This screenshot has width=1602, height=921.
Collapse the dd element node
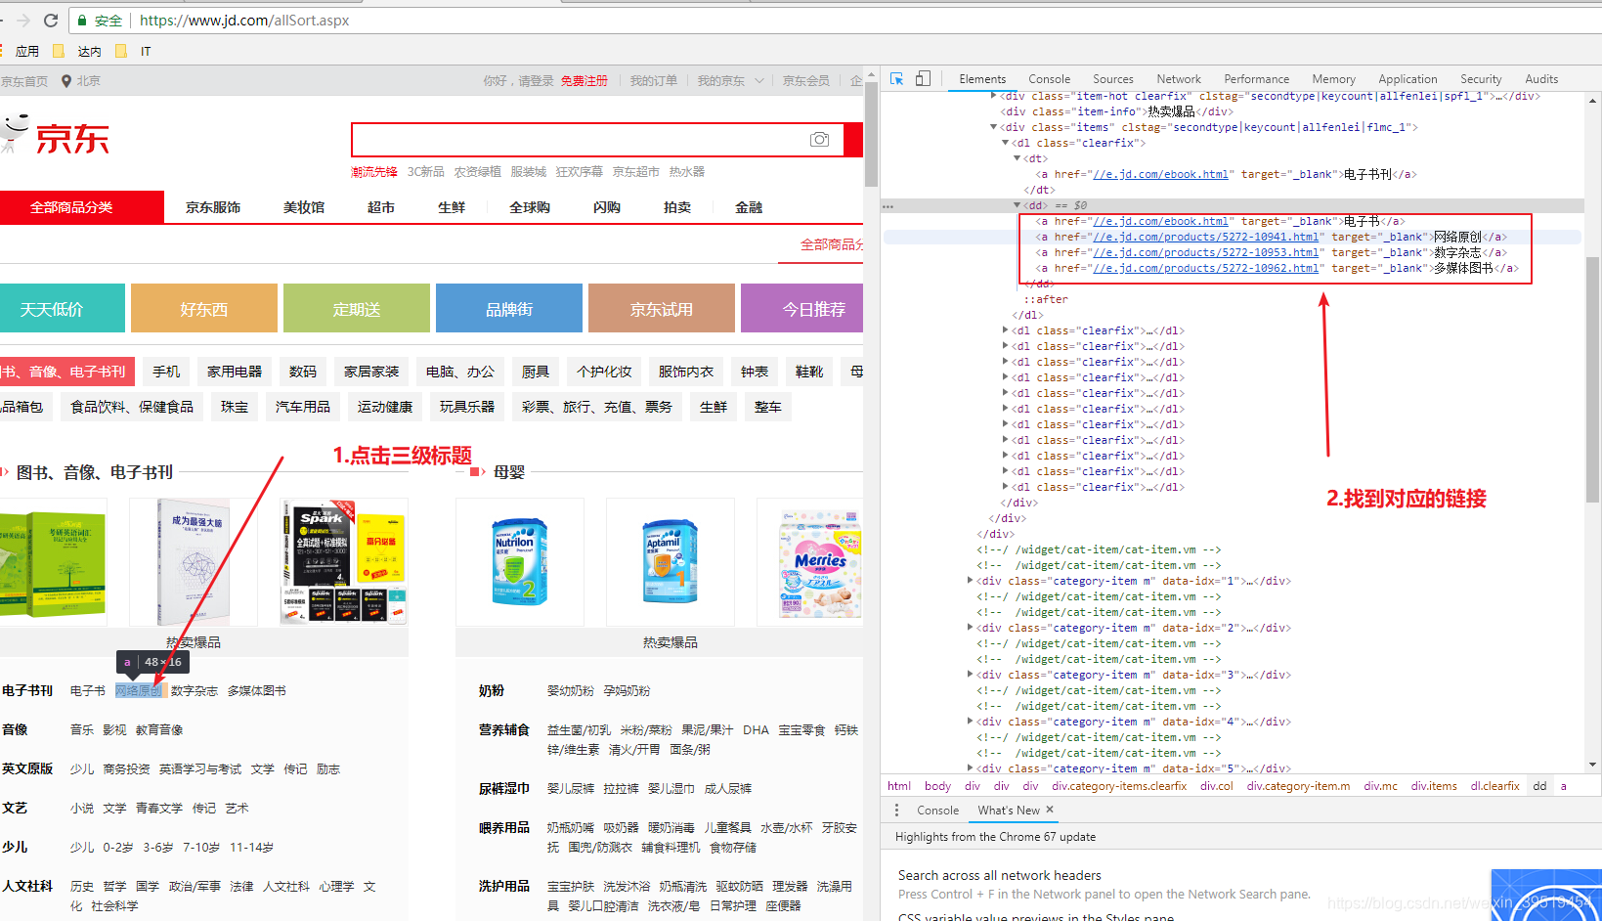[1017, 205]
